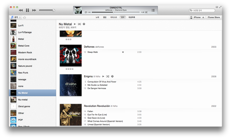
Task: Shuffle the Nu Metal genre
Action: 79,24
